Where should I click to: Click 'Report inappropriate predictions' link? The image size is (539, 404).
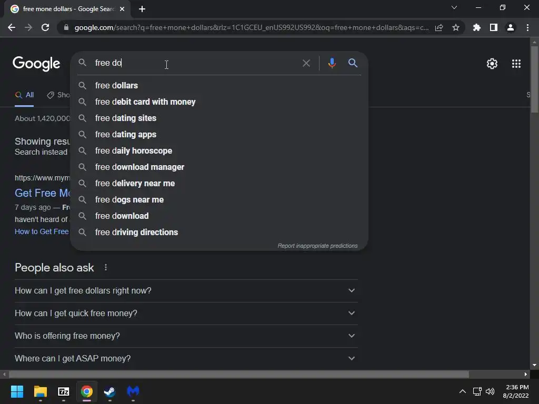317,246
